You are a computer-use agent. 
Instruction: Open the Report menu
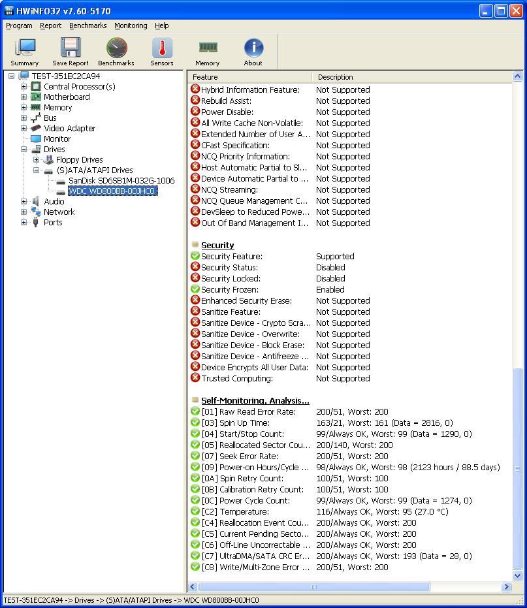coord(50,25)
